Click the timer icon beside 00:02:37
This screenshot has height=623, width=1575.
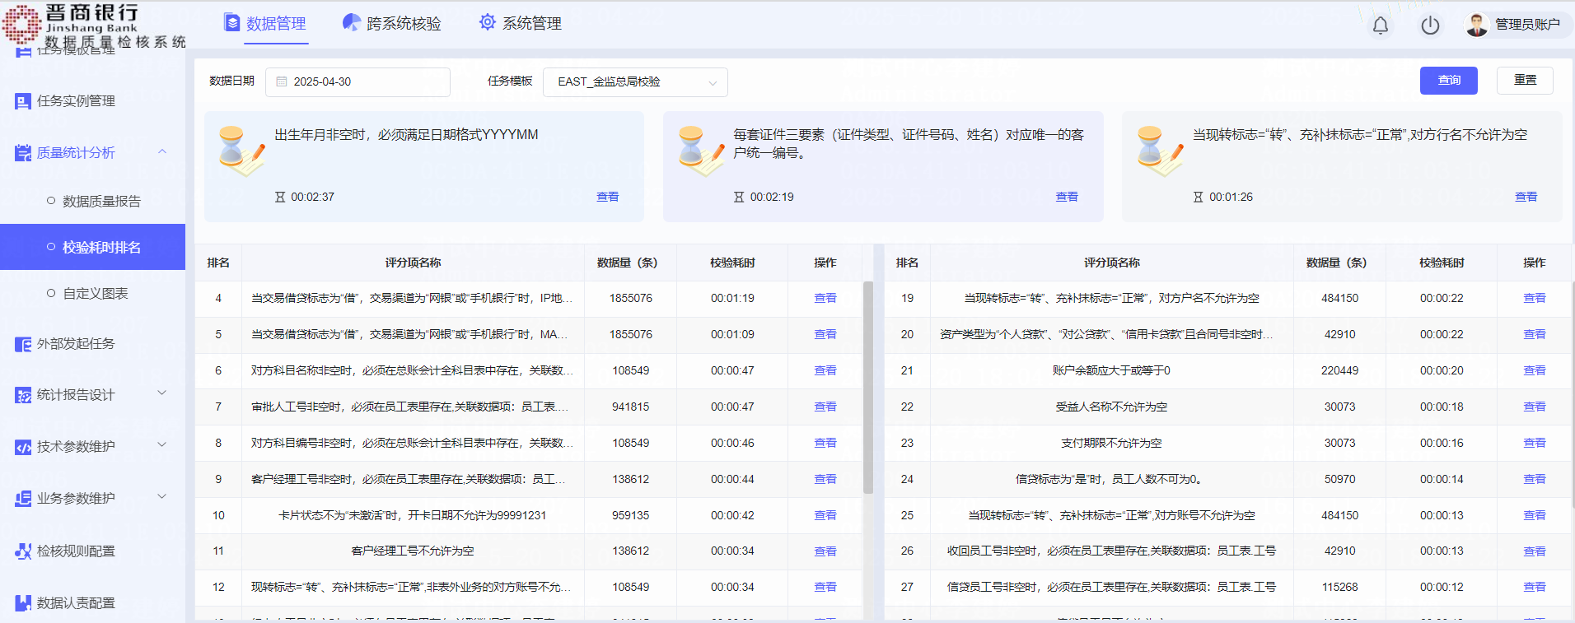(x=280, y=197)
